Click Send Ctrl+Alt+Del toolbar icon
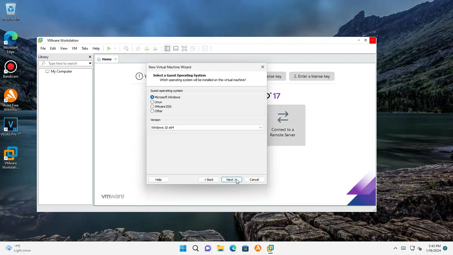 (126, 48)
